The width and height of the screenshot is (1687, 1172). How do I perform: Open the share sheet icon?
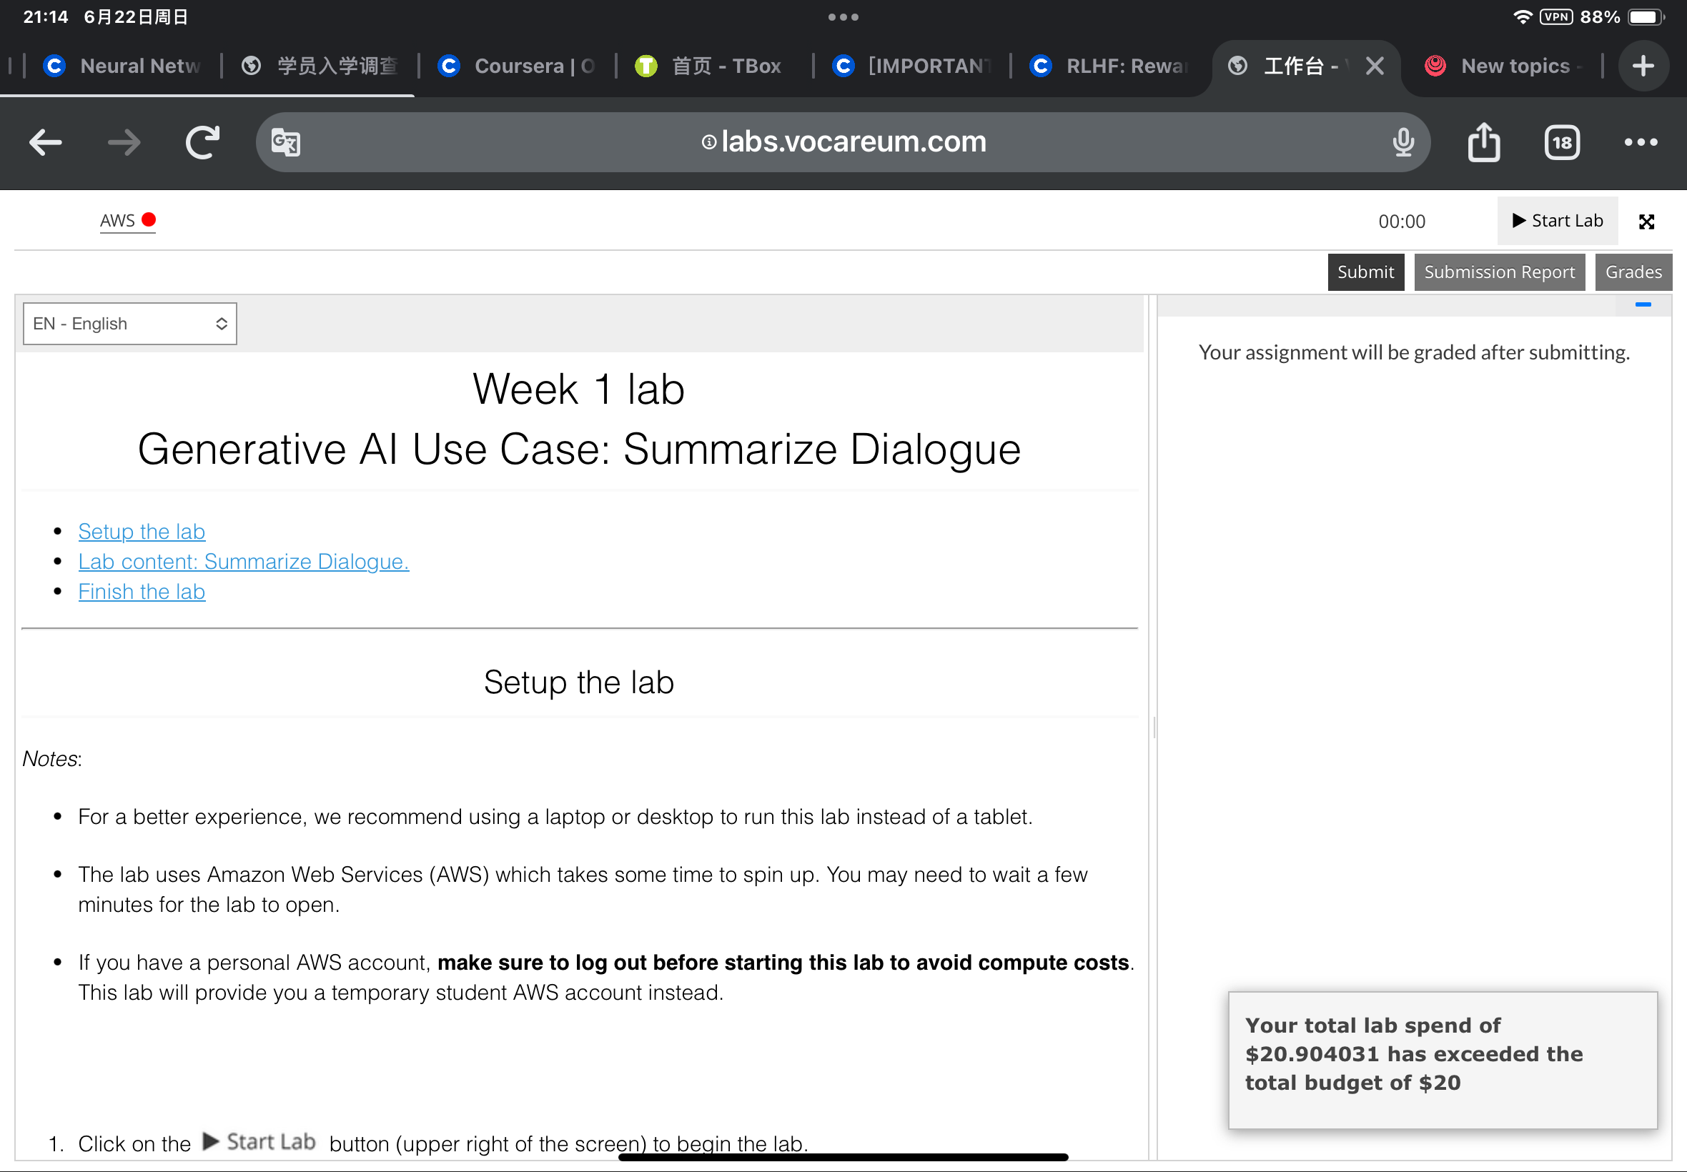(x=1483, y=141)
